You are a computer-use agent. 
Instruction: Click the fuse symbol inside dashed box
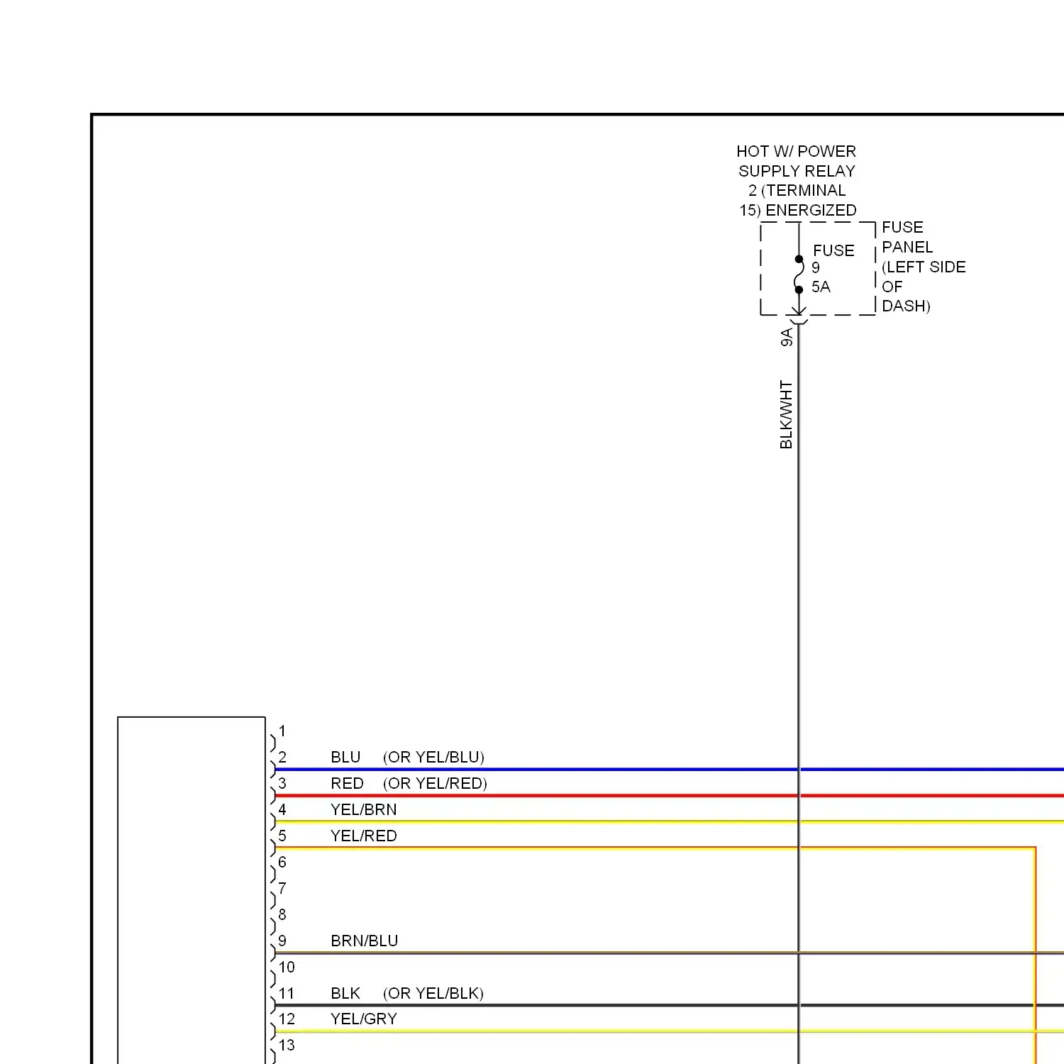pyautogui.click(x=799, y=275)
